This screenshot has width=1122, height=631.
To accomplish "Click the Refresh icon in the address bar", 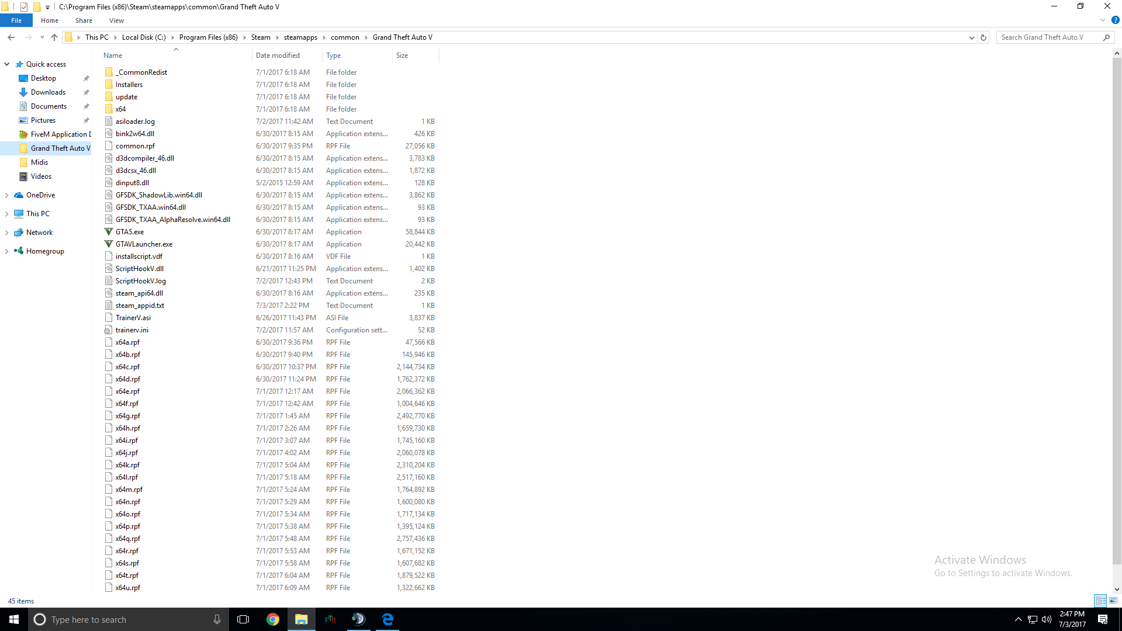I will coord(984,37).
